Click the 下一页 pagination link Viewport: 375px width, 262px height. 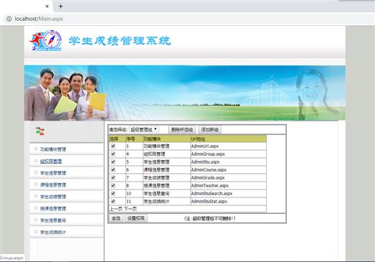[x=130, y=209]
